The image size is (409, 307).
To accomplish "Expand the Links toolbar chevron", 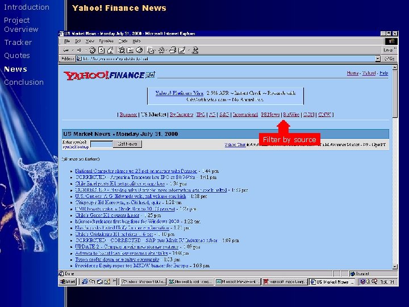I will (395, 48).
